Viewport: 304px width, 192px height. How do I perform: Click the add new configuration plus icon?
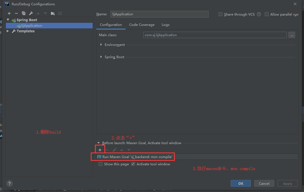pyautogui.click(x=9, y=13)
